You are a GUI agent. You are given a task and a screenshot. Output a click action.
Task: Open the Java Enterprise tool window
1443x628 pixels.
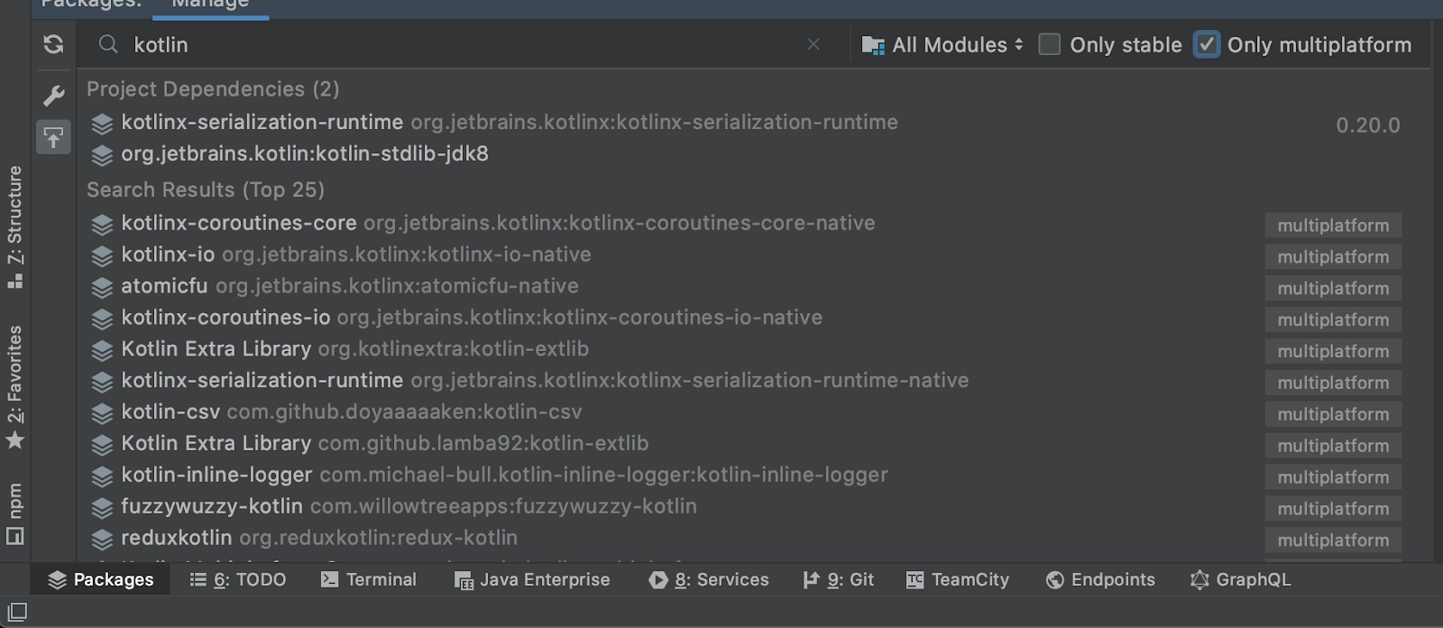tap(532, 580)
